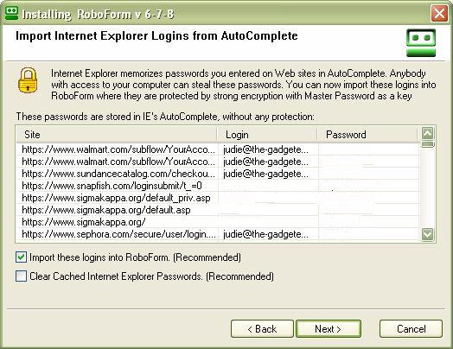Viewport: 453px width, 349px height.
Task: Click the list scrollbar thumb
Action: (428, 143)
